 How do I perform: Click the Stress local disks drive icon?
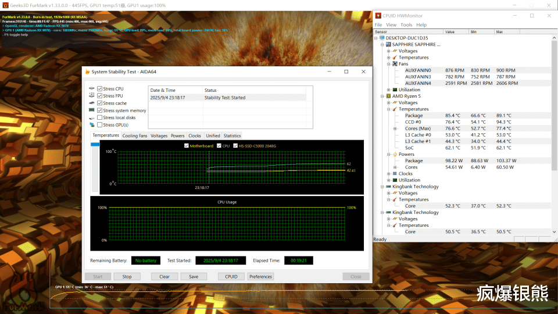pyautogui.click(x=92, y=118)
